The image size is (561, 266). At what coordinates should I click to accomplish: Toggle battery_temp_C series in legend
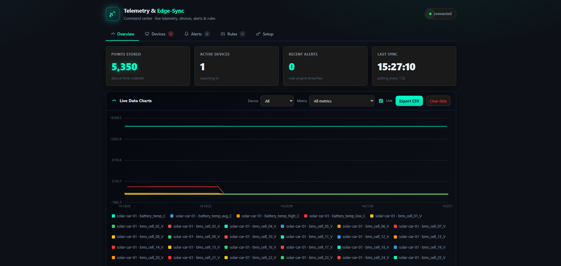tap(139, 216)
